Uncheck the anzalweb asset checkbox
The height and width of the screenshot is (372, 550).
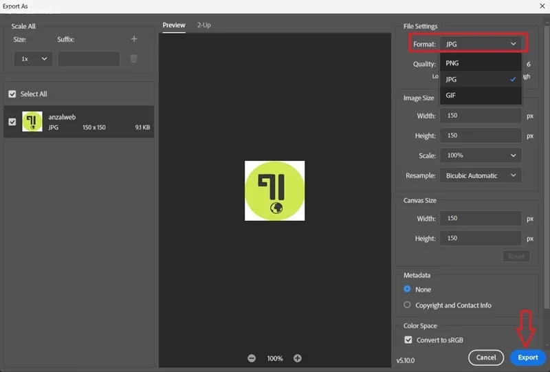[x=12, y=122]
